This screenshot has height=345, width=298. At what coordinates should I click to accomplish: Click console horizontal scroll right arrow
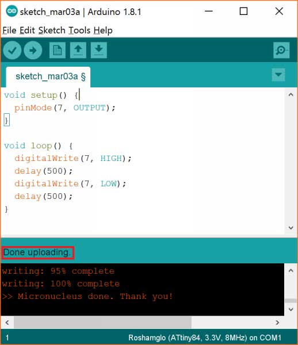point(277,323)
